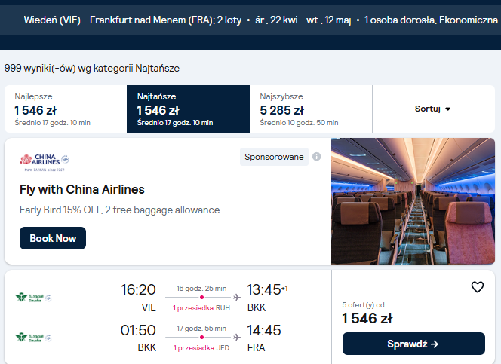
Task: Click the Fly with China Airlines headline
Action: [x=82, y=189]
